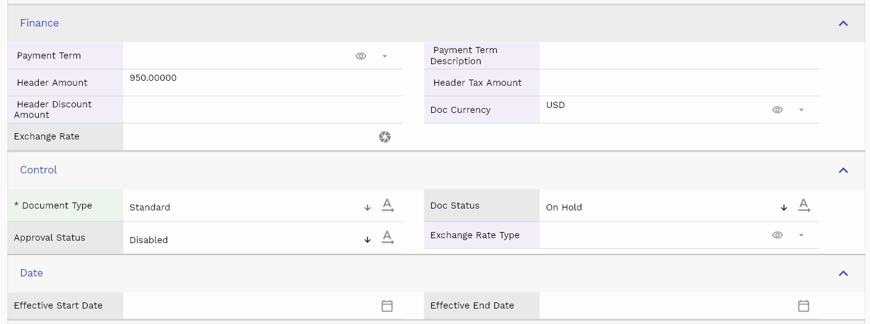Click the text icon beside Document Type
The image size is (870, 324).
(387, 206)
